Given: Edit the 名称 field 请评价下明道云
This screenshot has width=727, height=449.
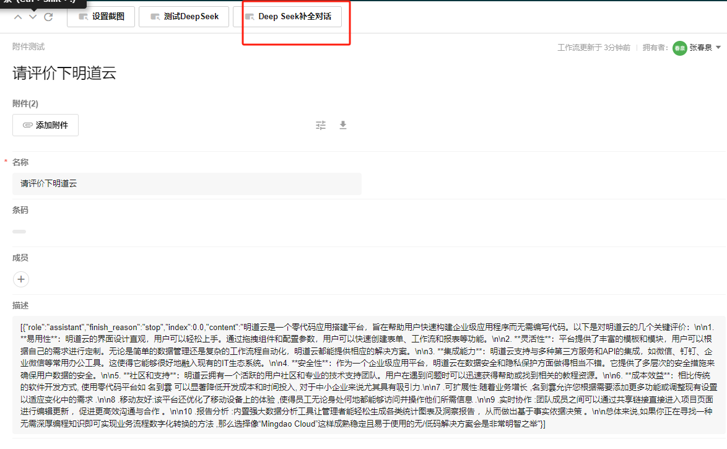Looking at the screenshot, I should click(x=187, y=184).
